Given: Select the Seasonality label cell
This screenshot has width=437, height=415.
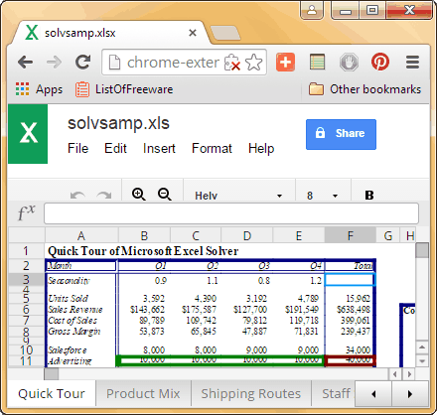Looking at the screenshot, I should coord(80,281).
